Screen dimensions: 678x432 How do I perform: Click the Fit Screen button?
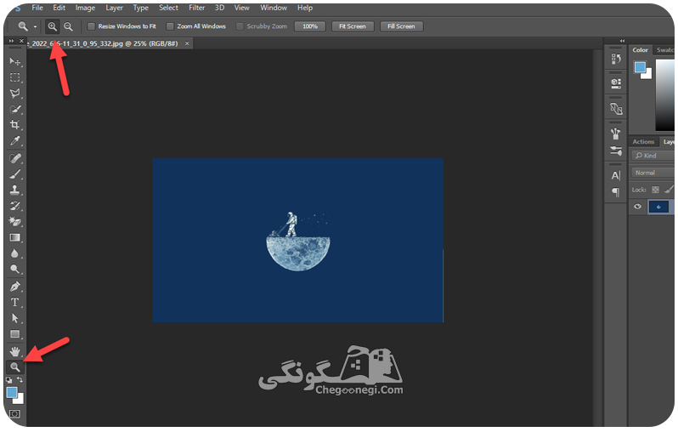(352, 26)
